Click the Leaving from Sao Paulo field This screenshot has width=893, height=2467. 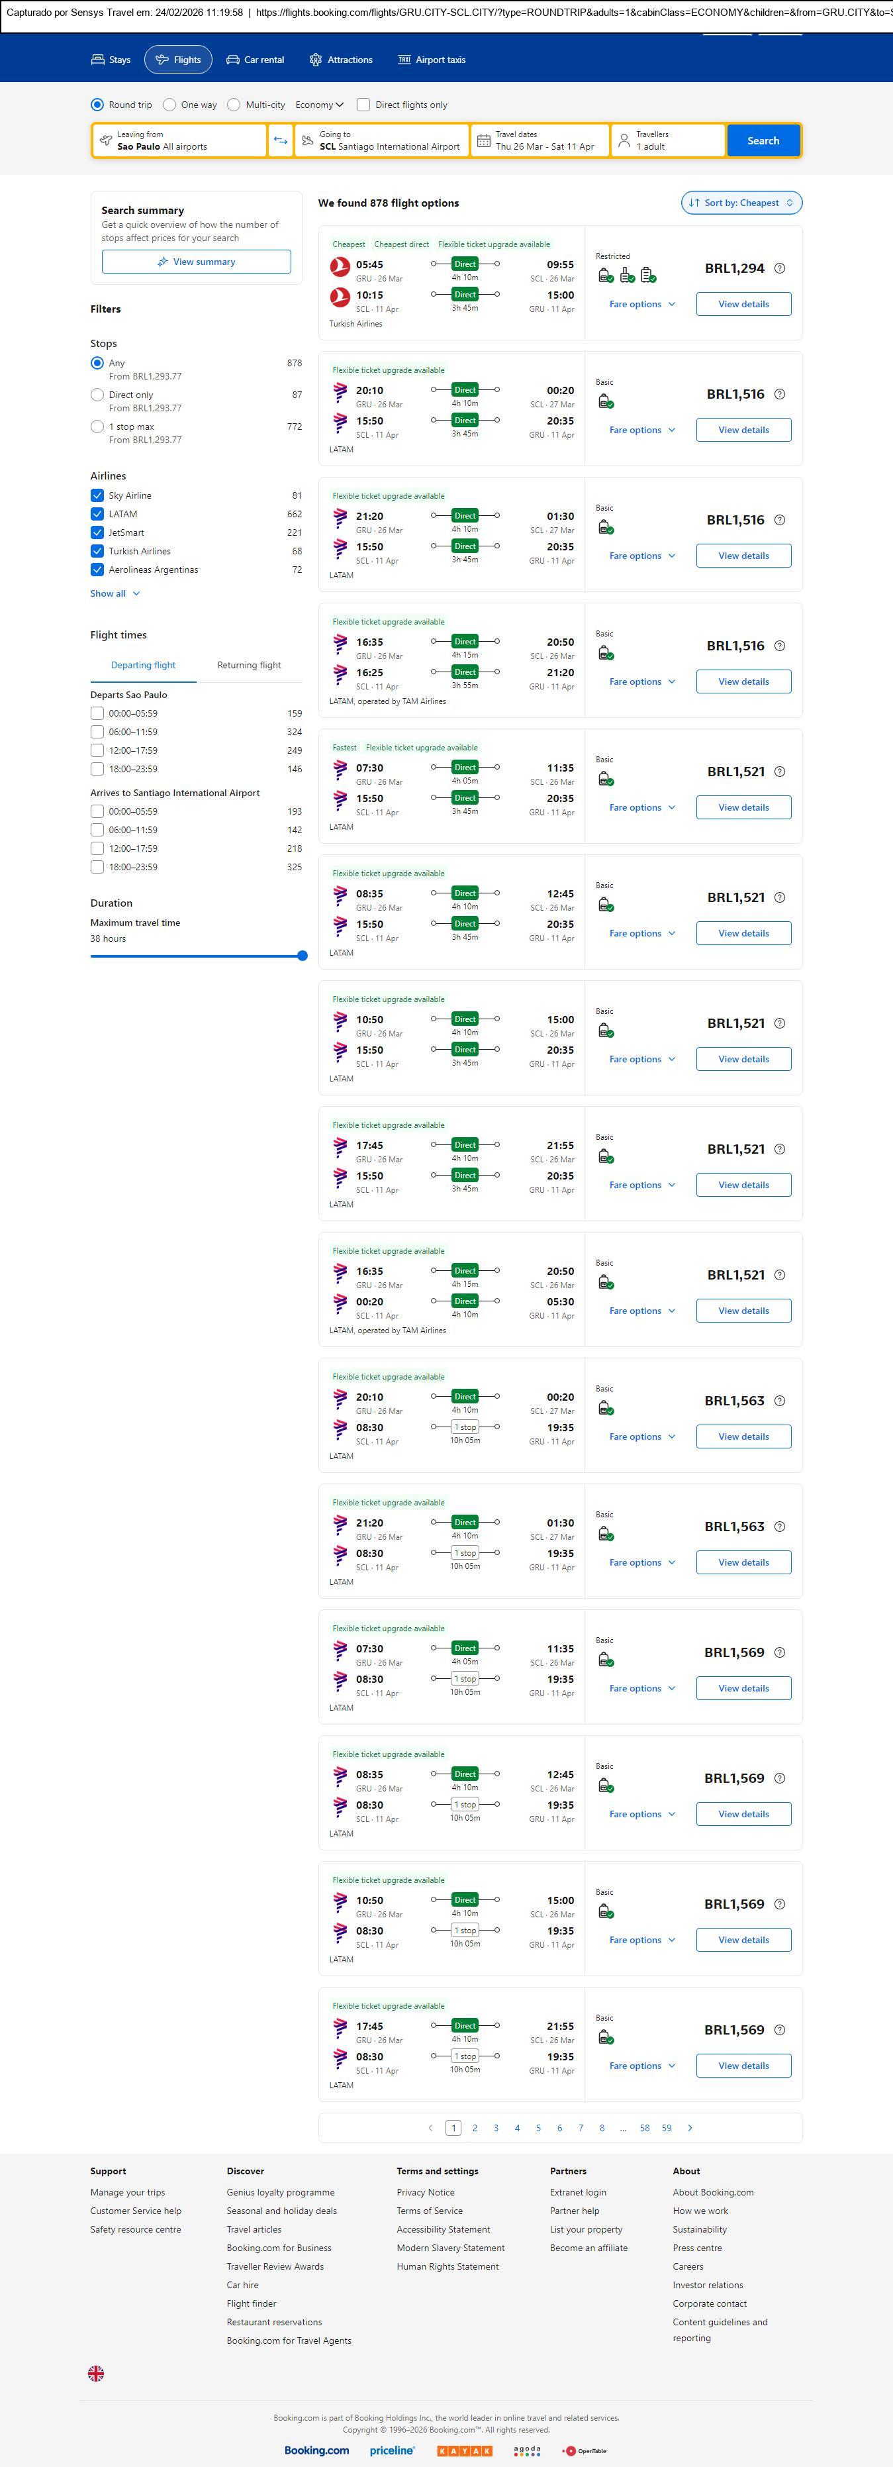coord(180,141)
